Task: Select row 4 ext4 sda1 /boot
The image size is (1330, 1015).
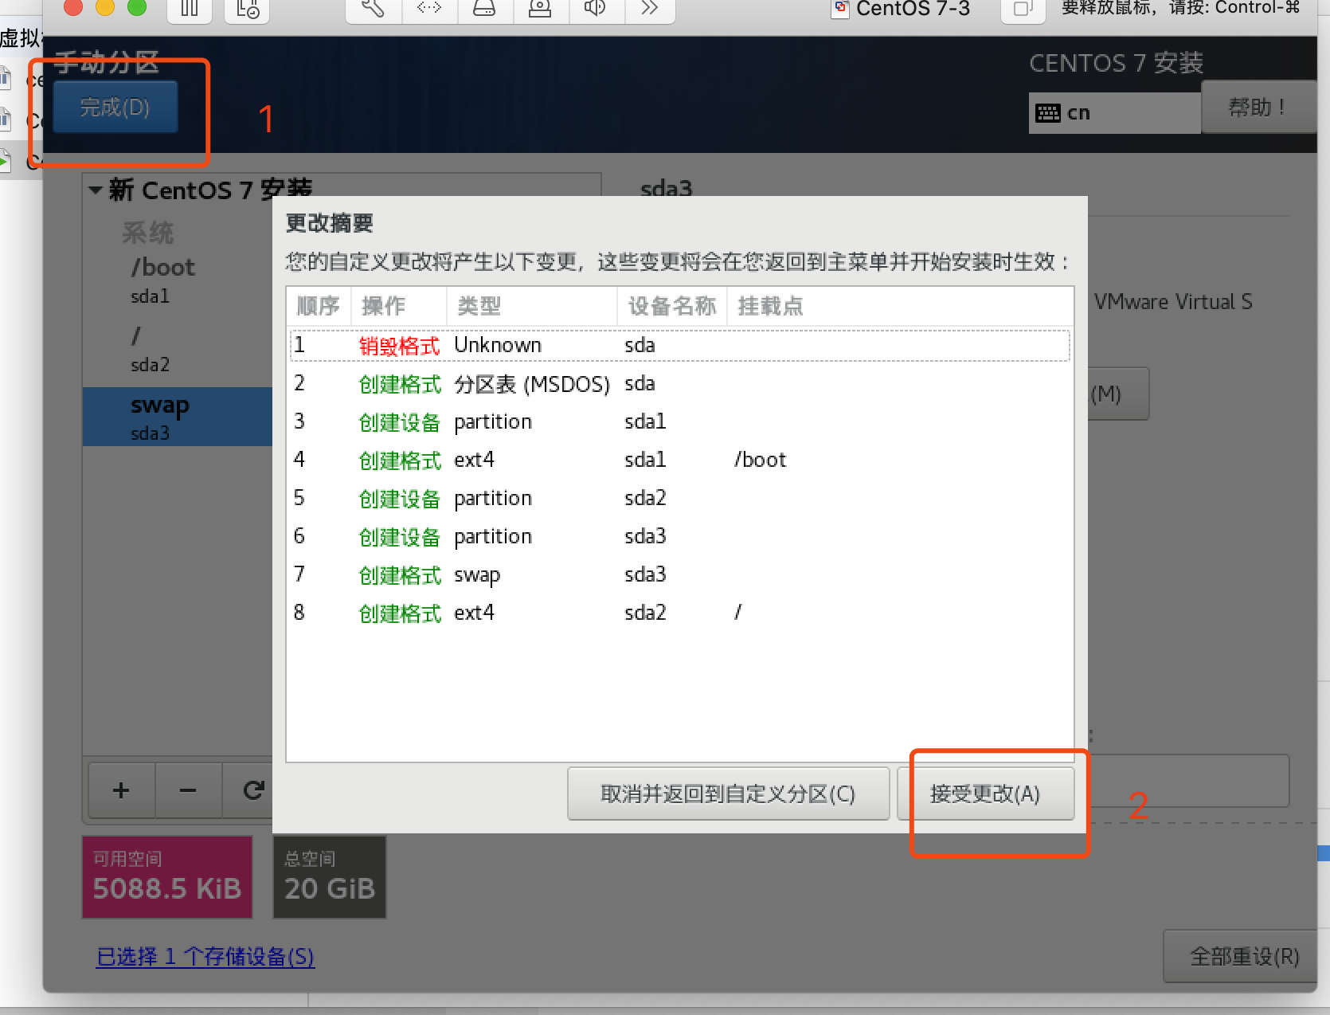Action: [679, 460]
